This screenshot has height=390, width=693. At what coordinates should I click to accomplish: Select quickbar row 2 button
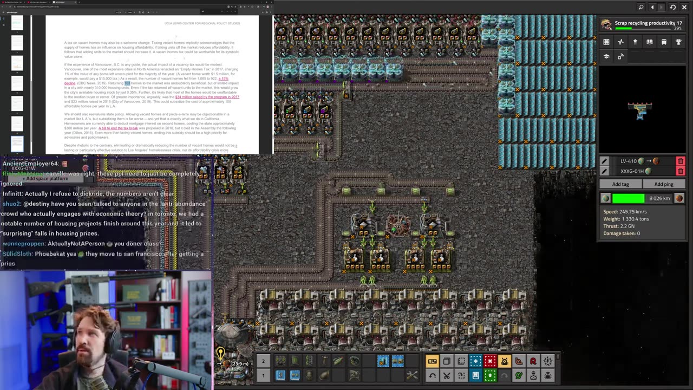(263, 361)
